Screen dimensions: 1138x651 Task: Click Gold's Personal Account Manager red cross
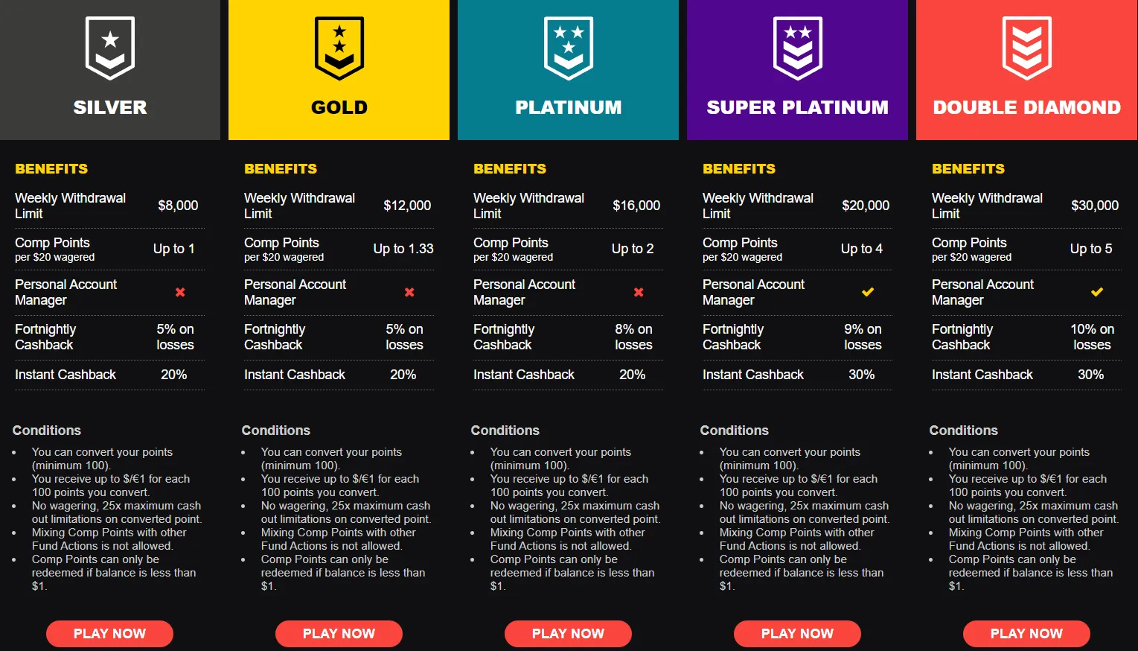coord(409,292)
